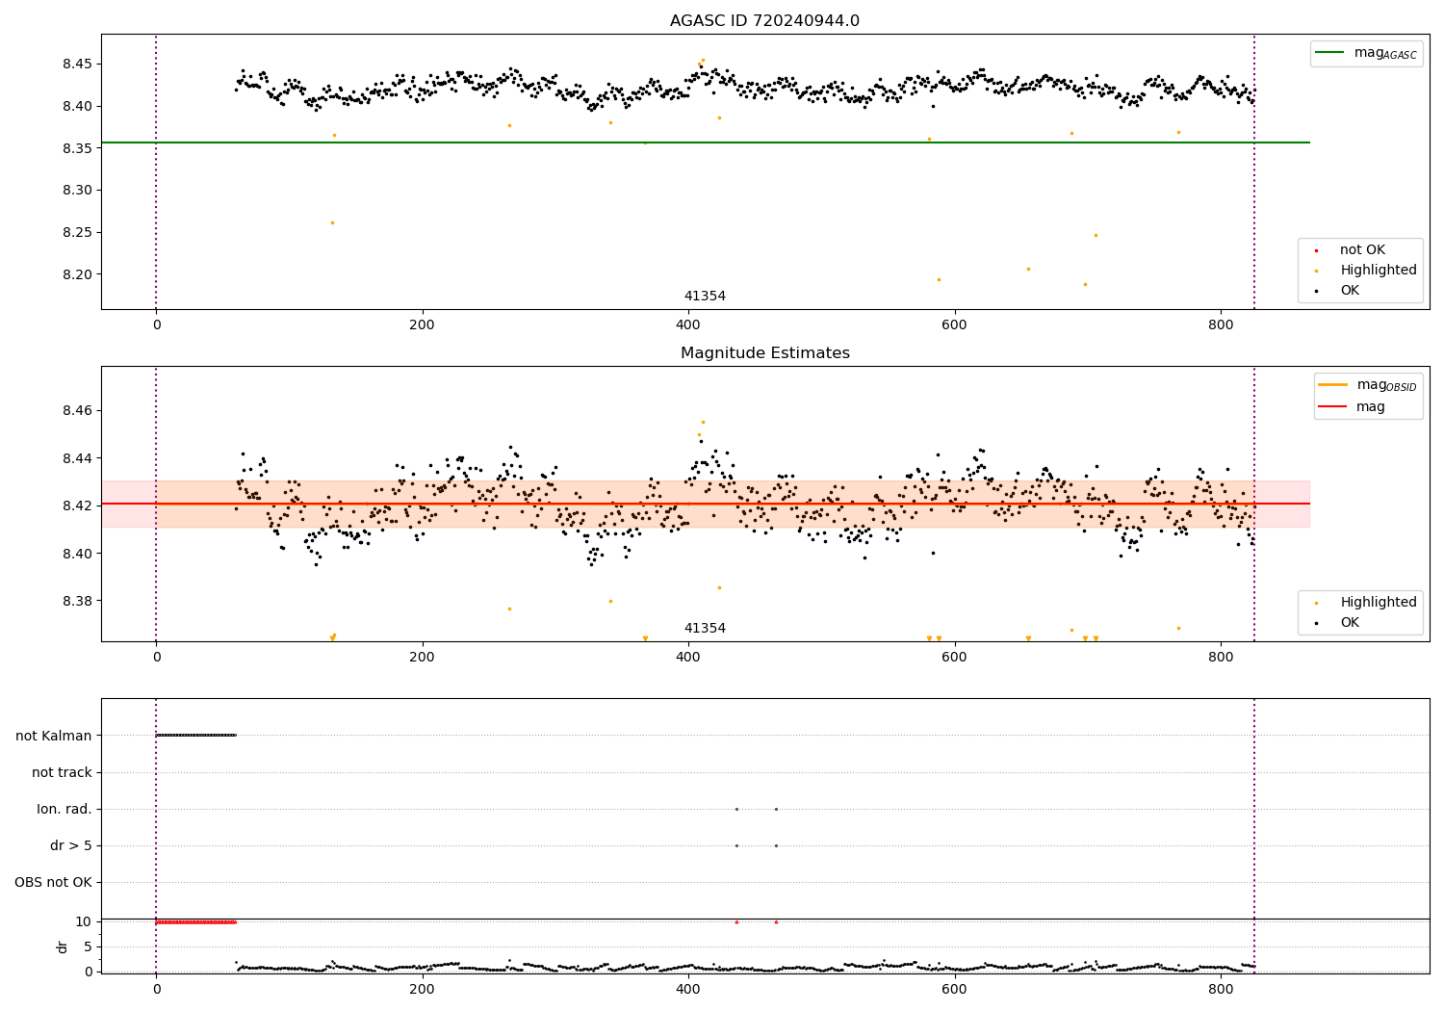This screenshot has width=1444, height=1011.
Task: Click the "not Kalman" axis label
Action: (x=54, y=736)
